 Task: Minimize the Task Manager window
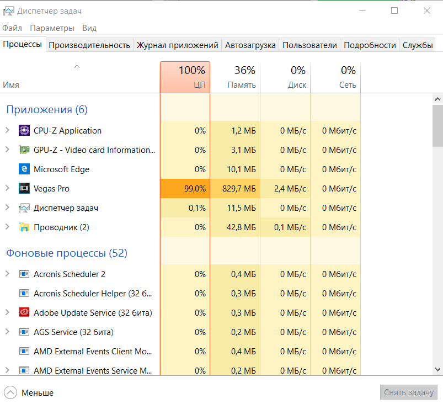tap(362, 10)
